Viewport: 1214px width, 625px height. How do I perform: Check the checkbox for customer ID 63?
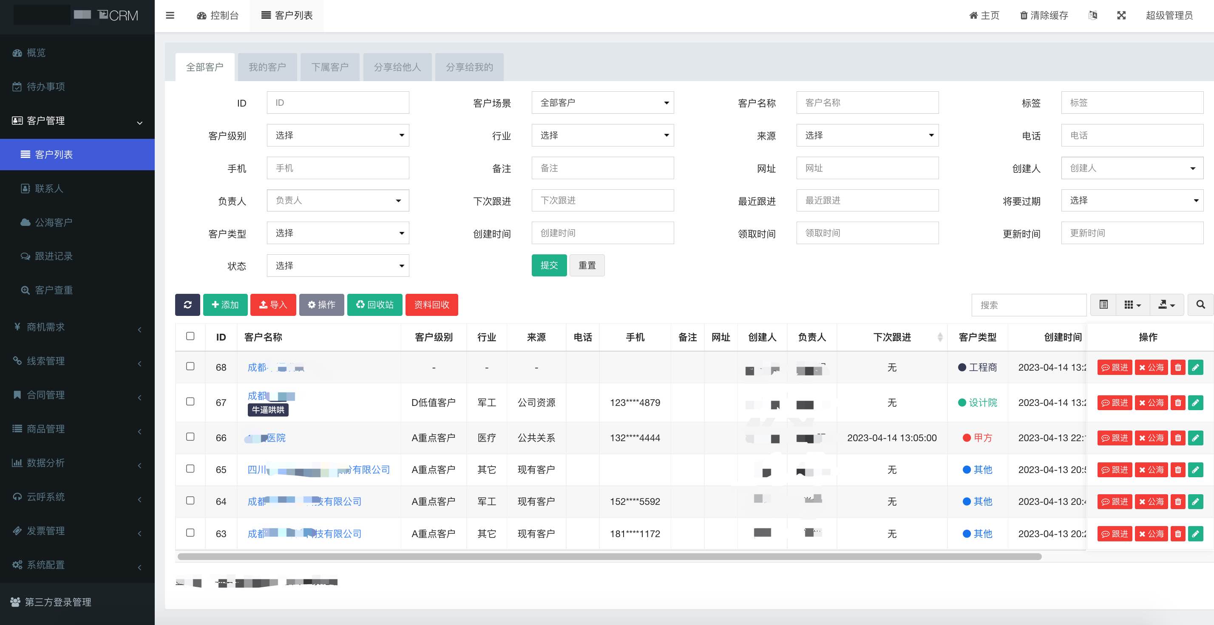click(x=190, y=533)
